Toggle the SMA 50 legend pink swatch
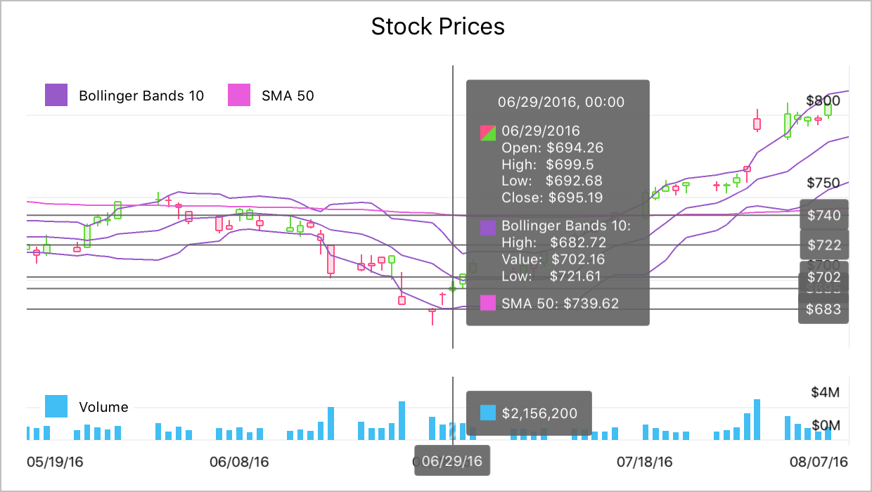The height and width of the screenshot is (492, 872). coord(239,96)
